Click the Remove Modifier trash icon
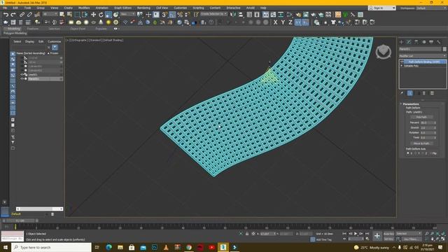 [424, 93]
